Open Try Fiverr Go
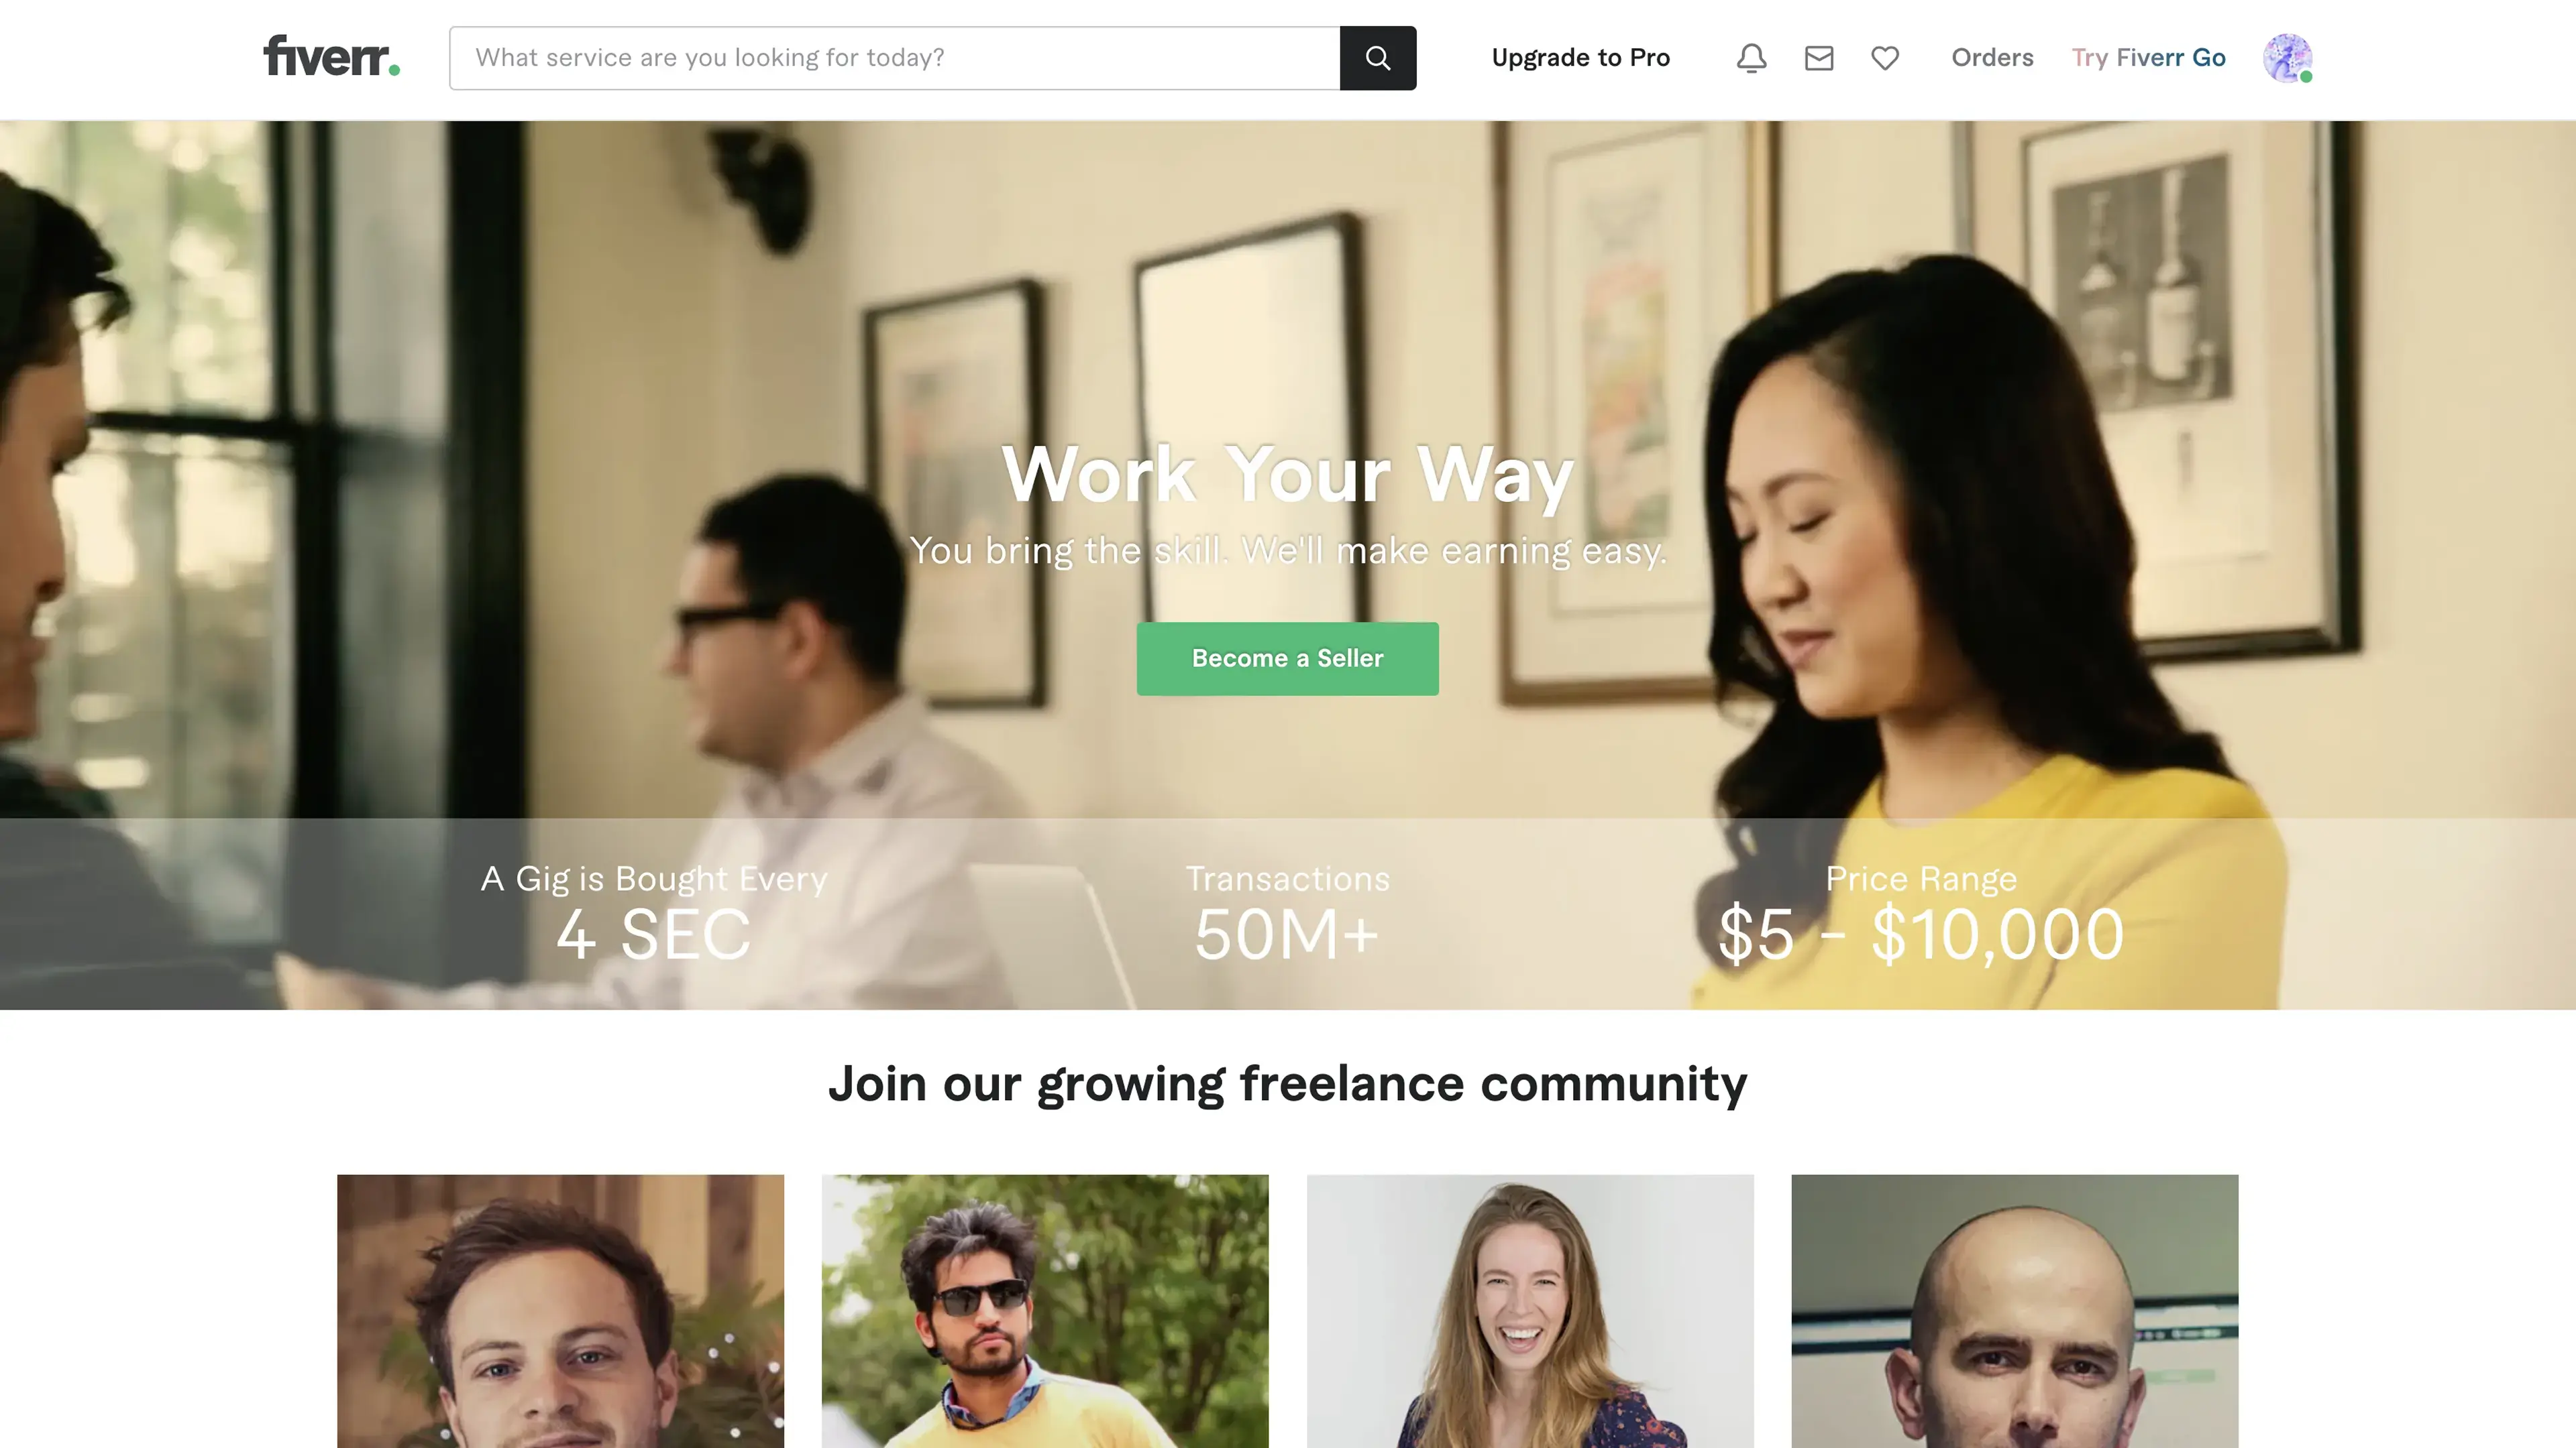 coord(2148,58)
